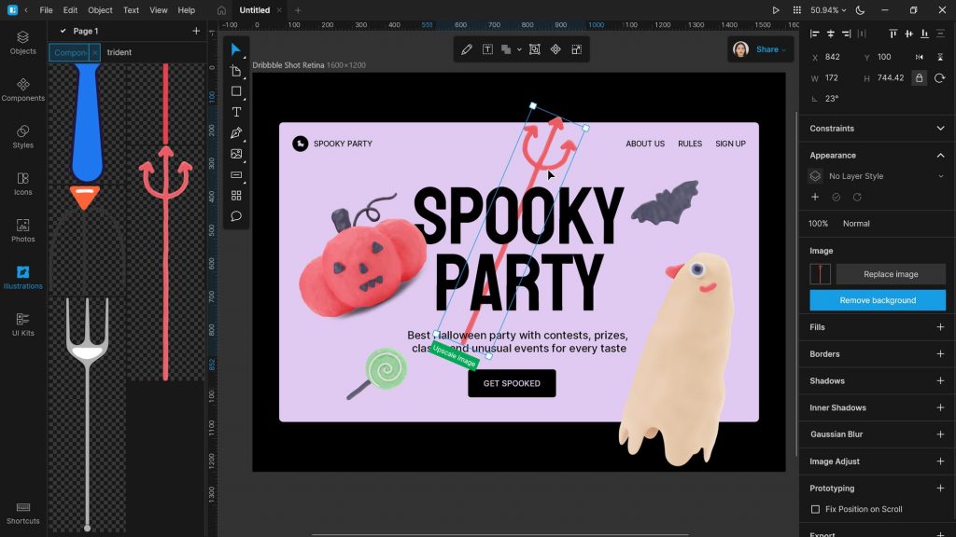Flip the image vertically
This screenshot has width=956, height=537.
pyautogui.click(x=940, y=57)
